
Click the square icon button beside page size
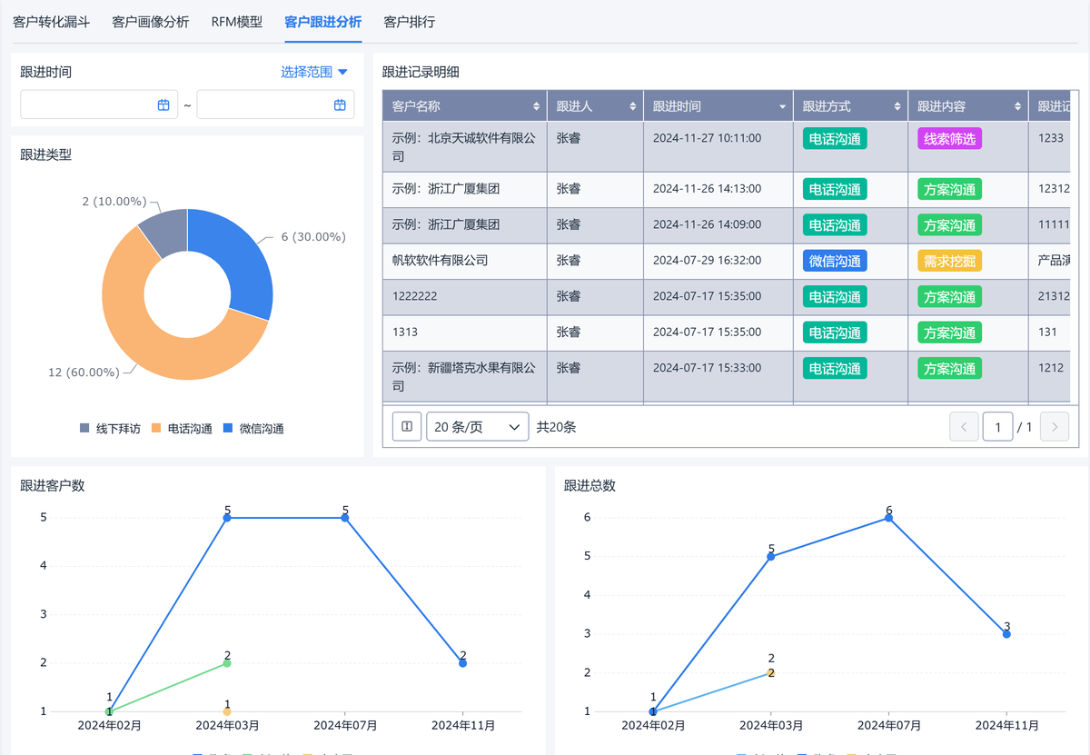[x=407, y=426]
